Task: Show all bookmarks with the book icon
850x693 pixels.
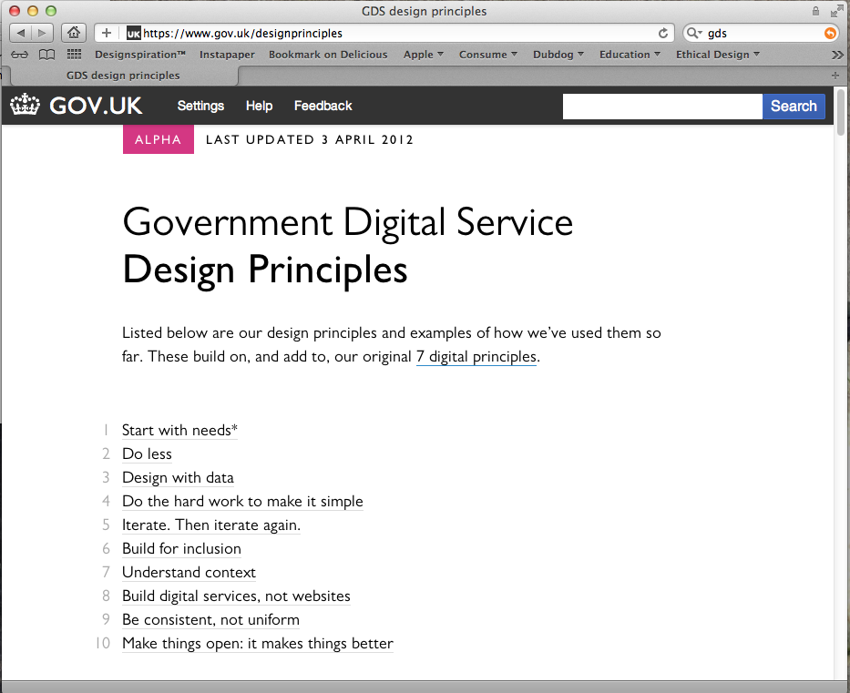Action: 46,55
